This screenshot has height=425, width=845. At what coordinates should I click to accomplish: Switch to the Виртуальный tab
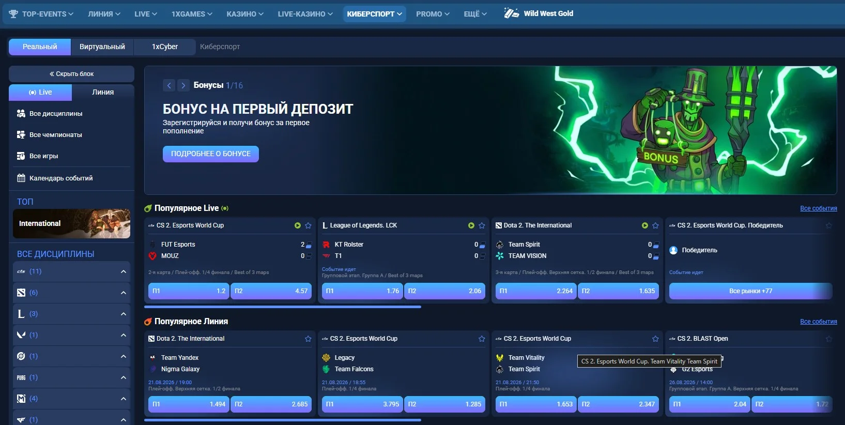coord(102,47)
